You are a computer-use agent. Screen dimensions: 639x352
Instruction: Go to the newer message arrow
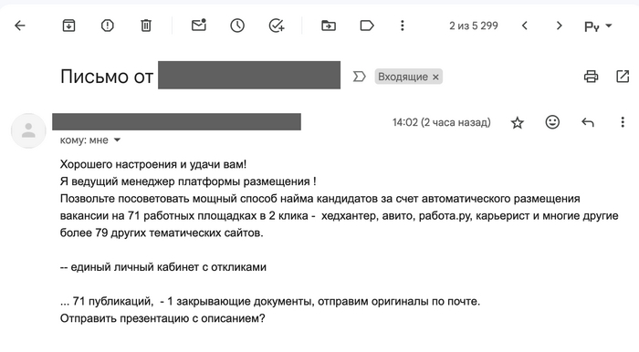(525, 26)
